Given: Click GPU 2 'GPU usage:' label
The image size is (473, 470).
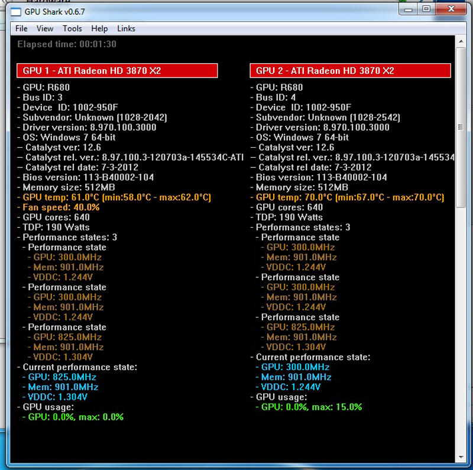Looking at the screenshot, I should click(278, 397).
